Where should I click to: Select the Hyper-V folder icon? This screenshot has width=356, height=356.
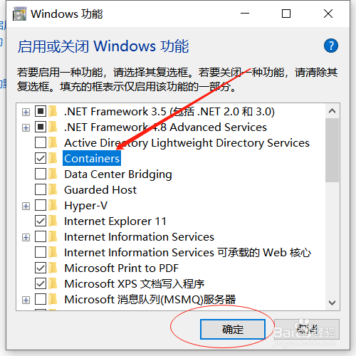pyautogui.click(x=53, y=206)
